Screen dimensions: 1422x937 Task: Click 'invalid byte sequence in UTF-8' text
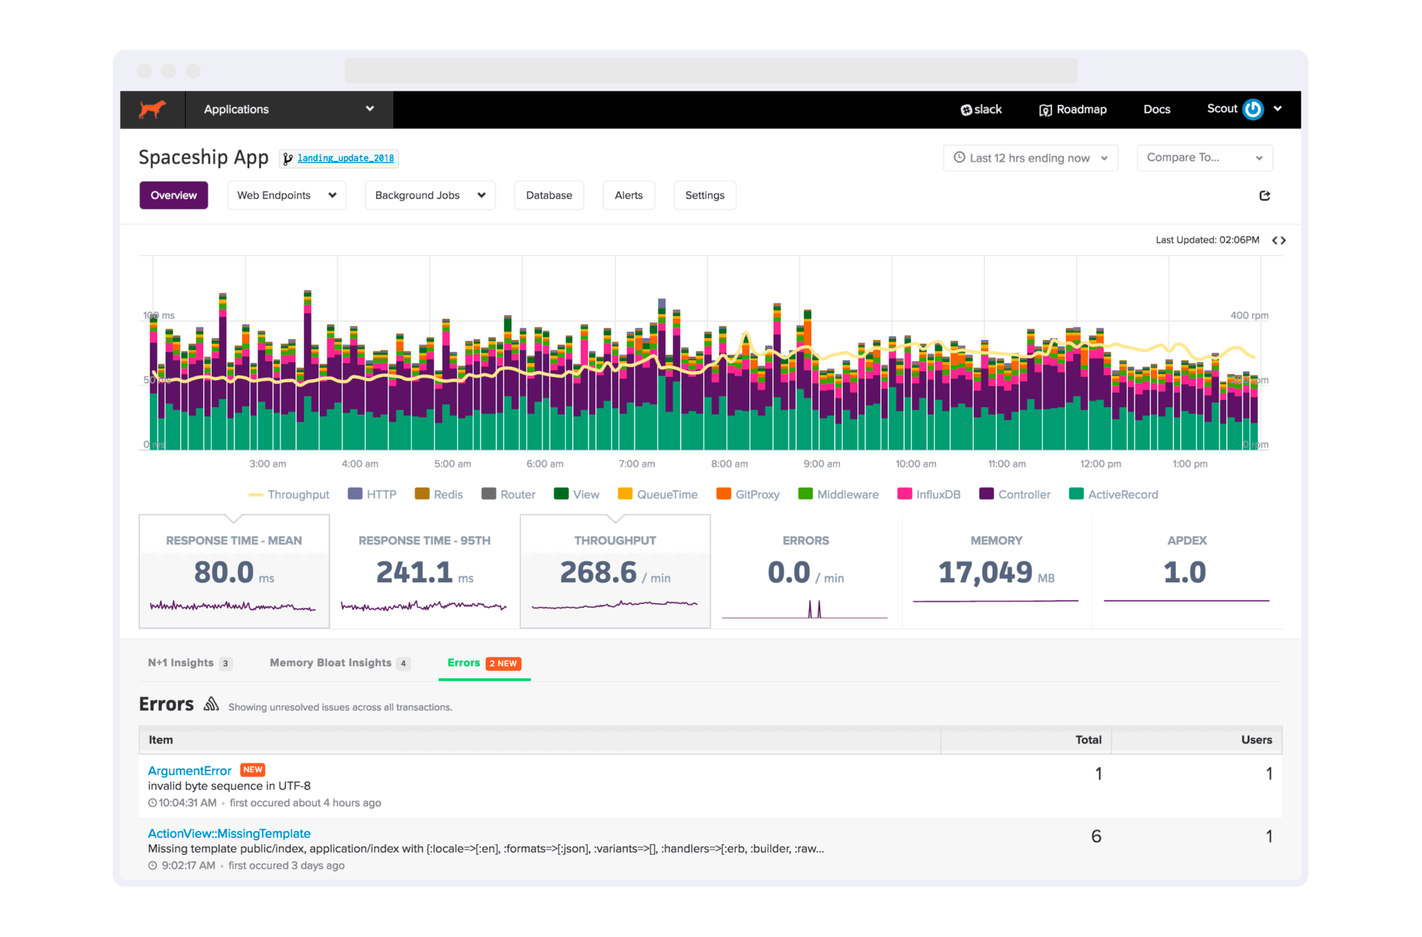point(229,786)
